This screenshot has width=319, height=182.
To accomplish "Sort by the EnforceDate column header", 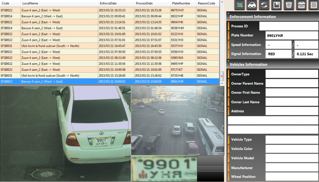I will (x=108, y=3).
